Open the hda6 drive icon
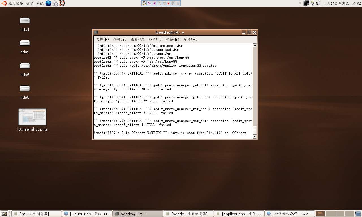 (25, 66)
